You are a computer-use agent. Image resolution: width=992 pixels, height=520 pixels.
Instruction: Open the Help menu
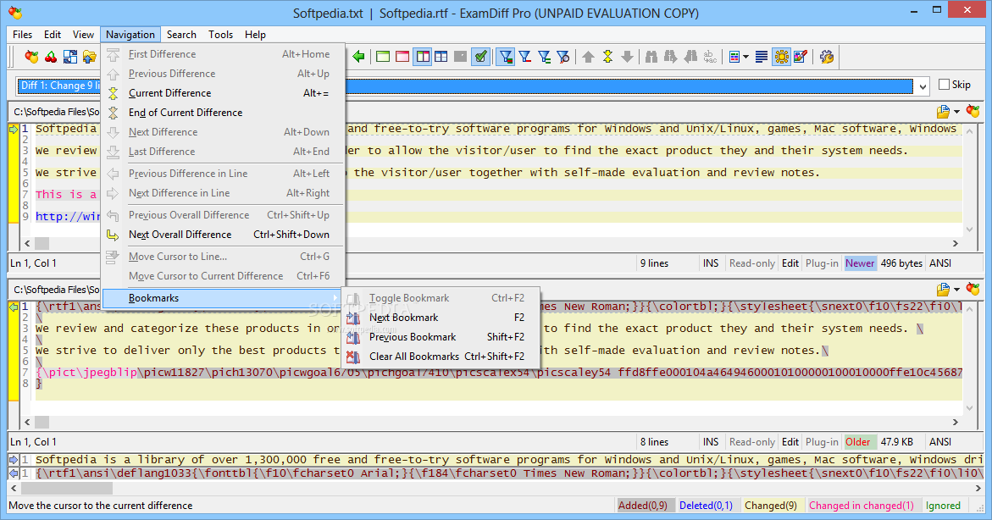(x=255, y=35)
